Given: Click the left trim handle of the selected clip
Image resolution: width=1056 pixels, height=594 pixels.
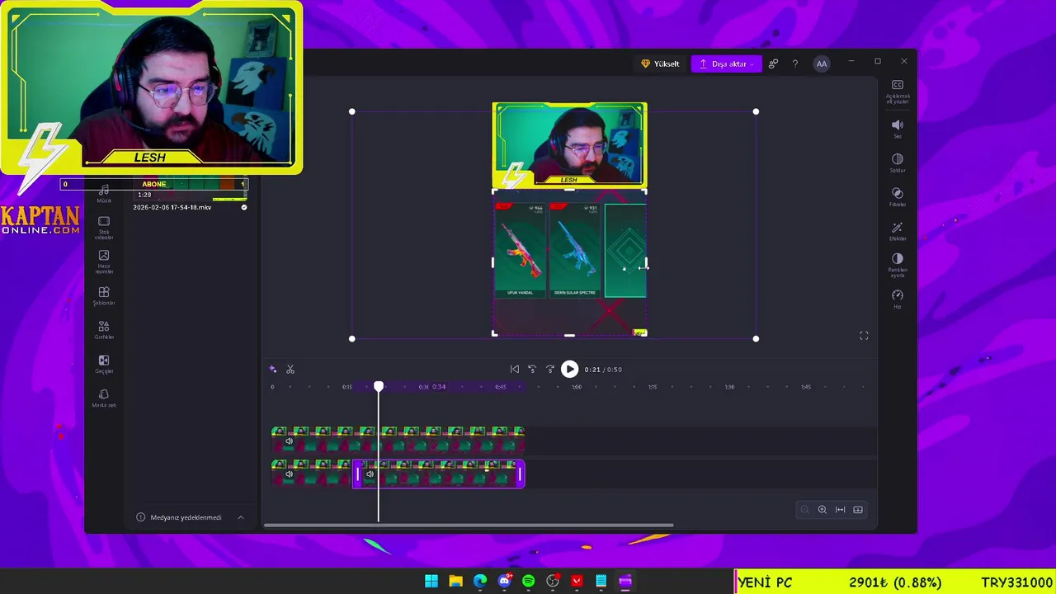Looking at the screenshot, I should point(357,474).
